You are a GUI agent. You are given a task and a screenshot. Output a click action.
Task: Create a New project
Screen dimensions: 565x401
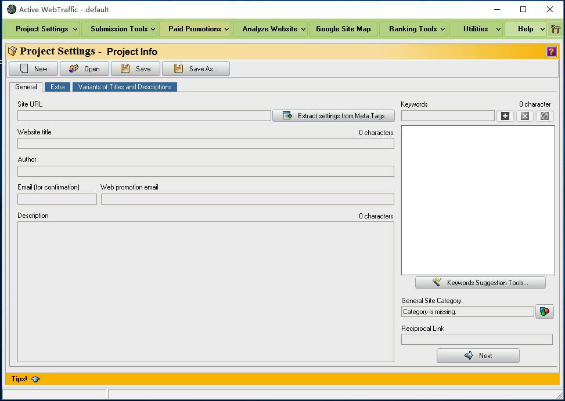point(33,68)
